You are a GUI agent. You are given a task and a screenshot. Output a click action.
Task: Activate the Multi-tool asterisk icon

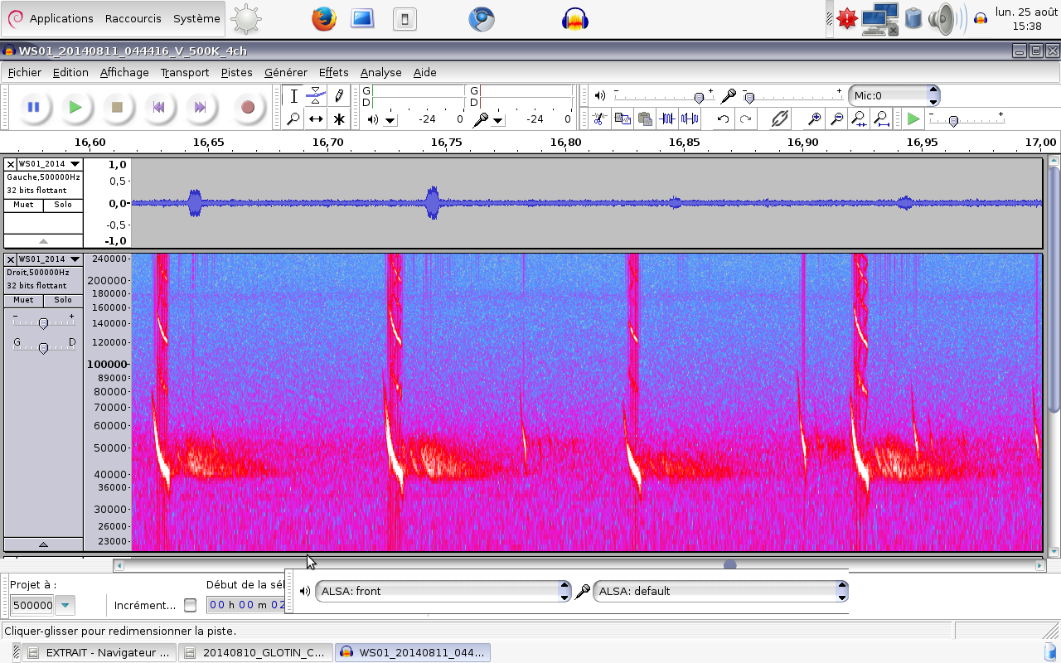pos(339,119)
